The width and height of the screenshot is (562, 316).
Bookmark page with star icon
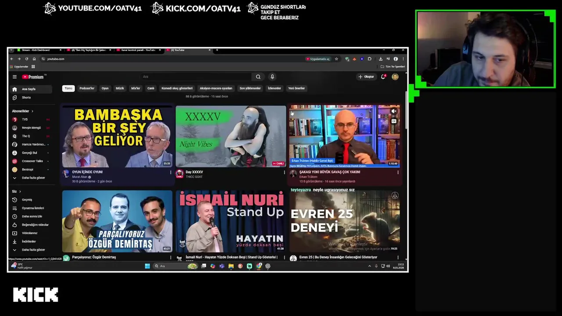point(336,59)
